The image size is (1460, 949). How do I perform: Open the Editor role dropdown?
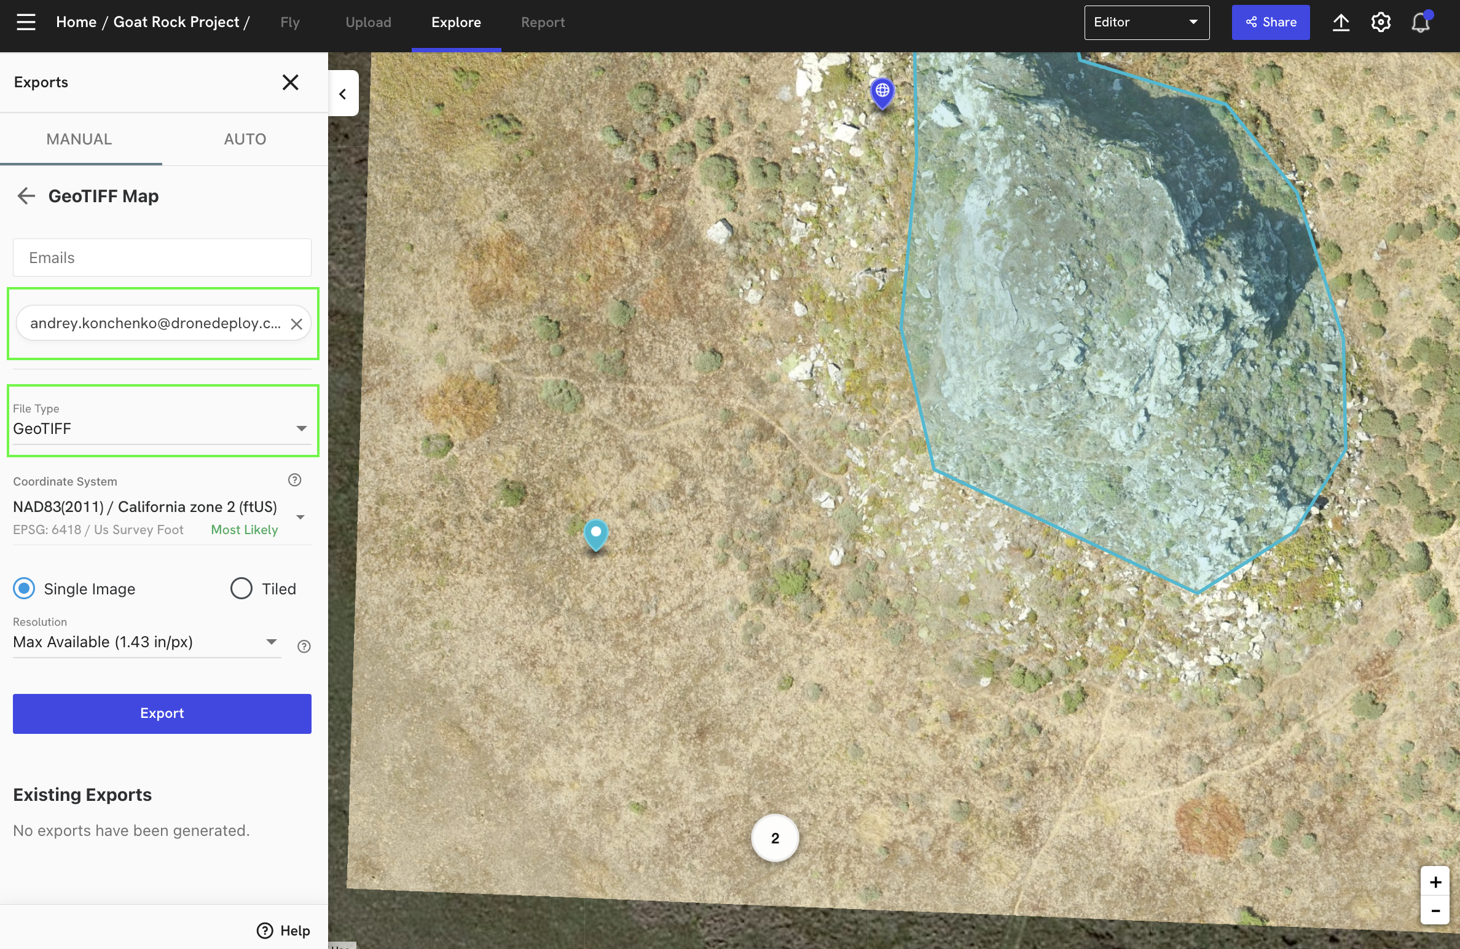[1146, 23]
